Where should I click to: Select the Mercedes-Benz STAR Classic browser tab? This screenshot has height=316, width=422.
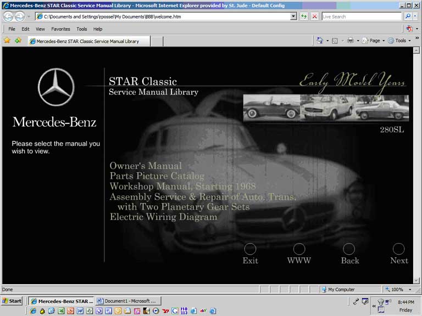89,41
